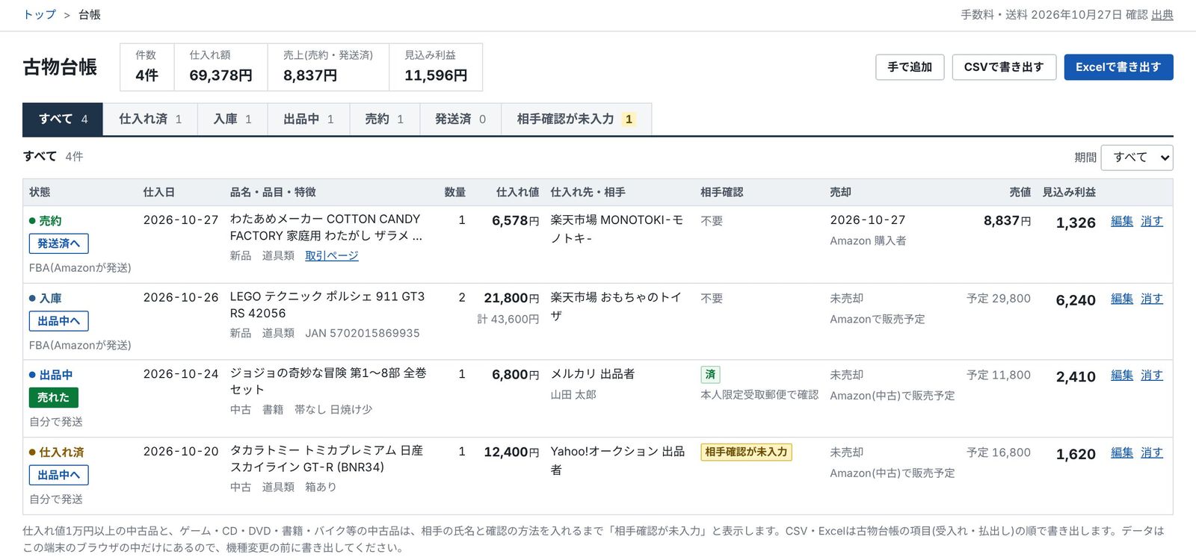Image resolution: width=1196 pixels, height=560 pixels.
Task: Click the 山田 太郎 seller name
Action: 573,395
